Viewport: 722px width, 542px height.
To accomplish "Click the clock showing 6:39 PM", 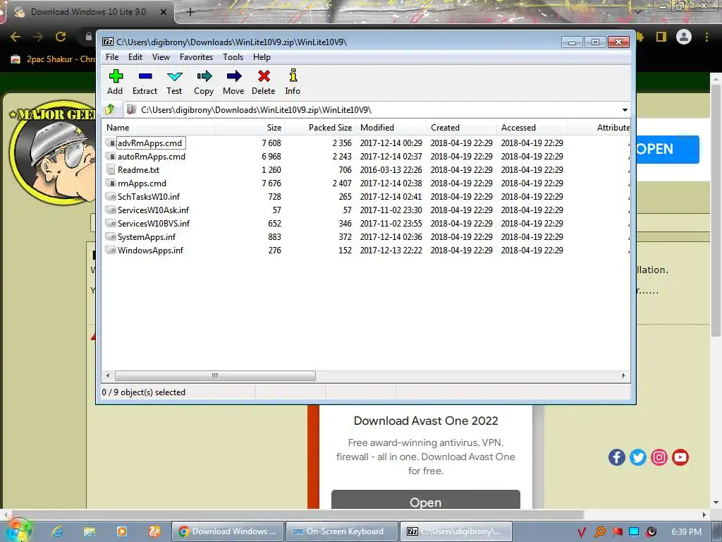I will (x=686, y=531).
